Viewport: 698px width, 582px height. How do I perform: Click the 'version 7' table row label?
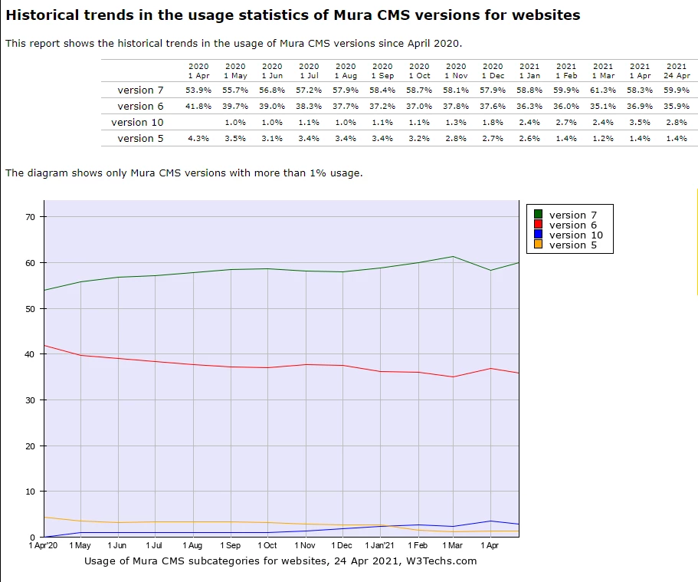click(140, 90)
